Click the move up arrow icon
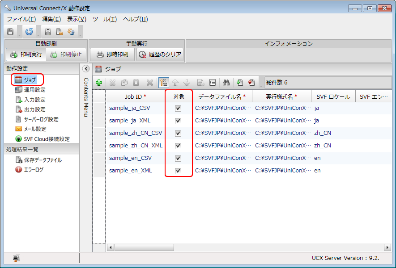The height and width of the screenshot is (268, 396). (x=175, y=83)
